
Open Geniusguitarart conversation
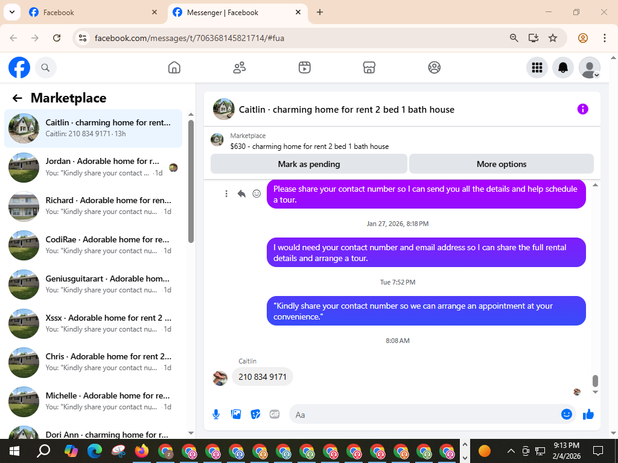tap(94, 285)
